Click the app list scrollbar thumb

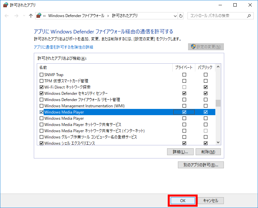pos(218,103)
